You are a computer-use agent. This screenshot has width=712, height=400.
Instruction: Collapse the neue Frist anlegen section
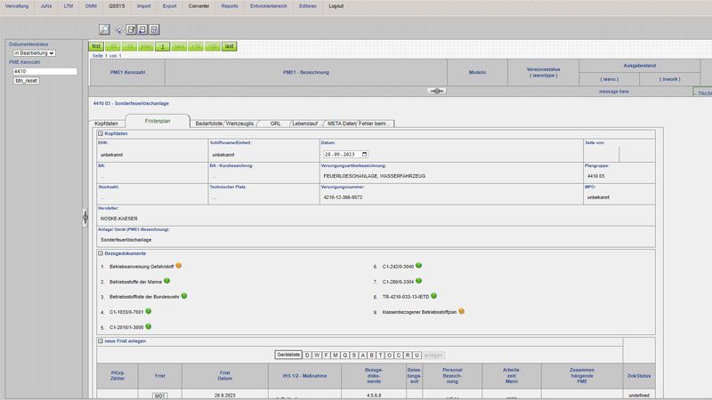101,341
